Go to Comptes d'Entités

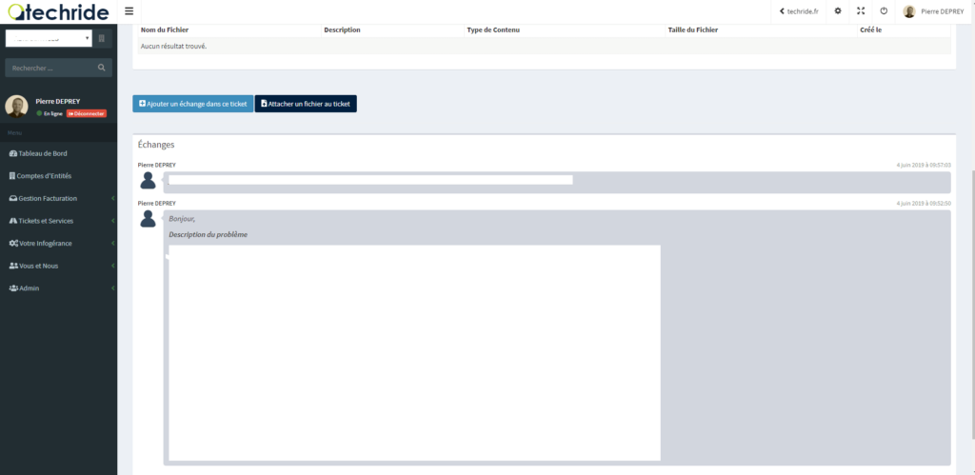pos(43,176)
